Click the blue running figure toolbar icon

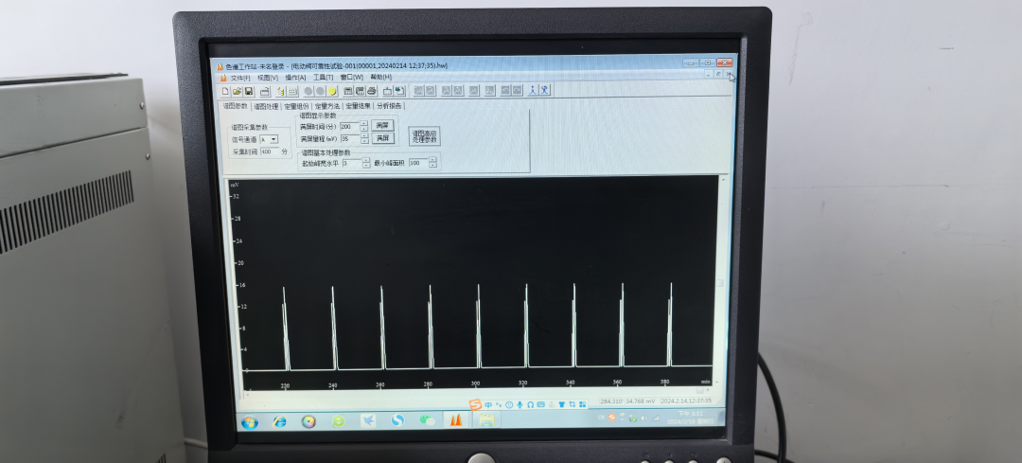point(544,91)
